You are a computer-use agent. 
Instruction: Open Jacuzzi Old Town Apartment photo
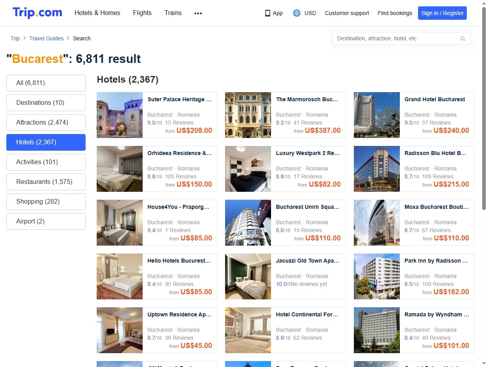tap(248, 276)
